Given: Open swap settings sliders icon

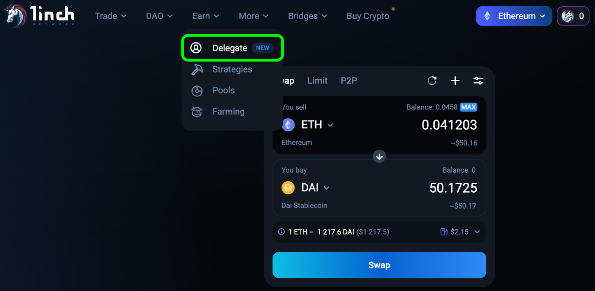Looking at the screenshot, I should (478, 81).
